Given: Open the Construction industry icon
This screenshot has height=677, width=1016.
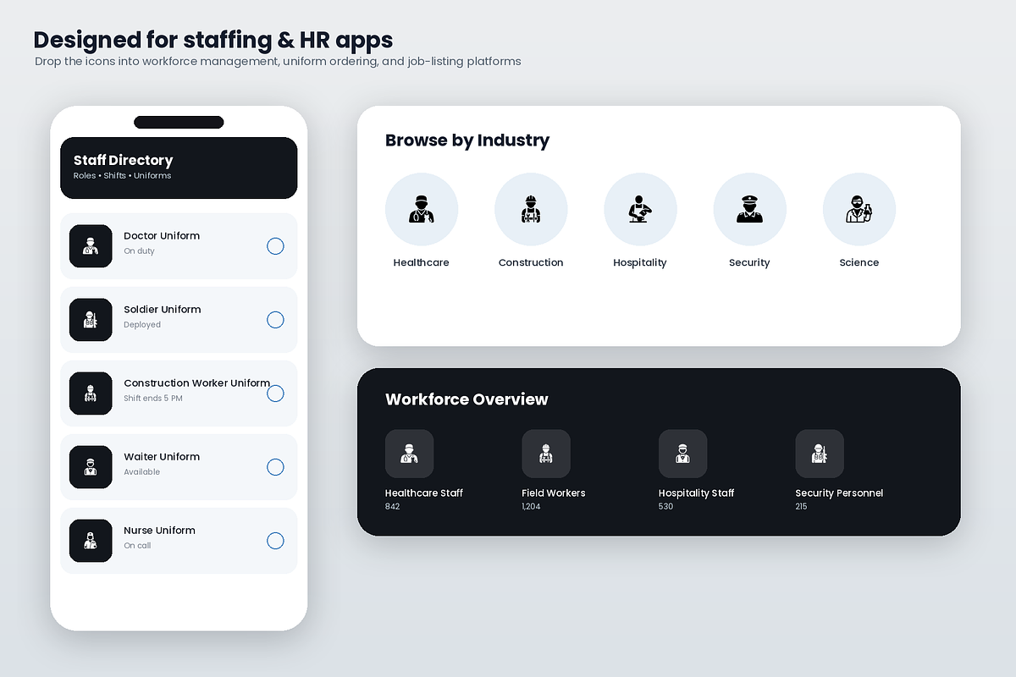Looking at the screenshot, I should click(x=531, y=210).
